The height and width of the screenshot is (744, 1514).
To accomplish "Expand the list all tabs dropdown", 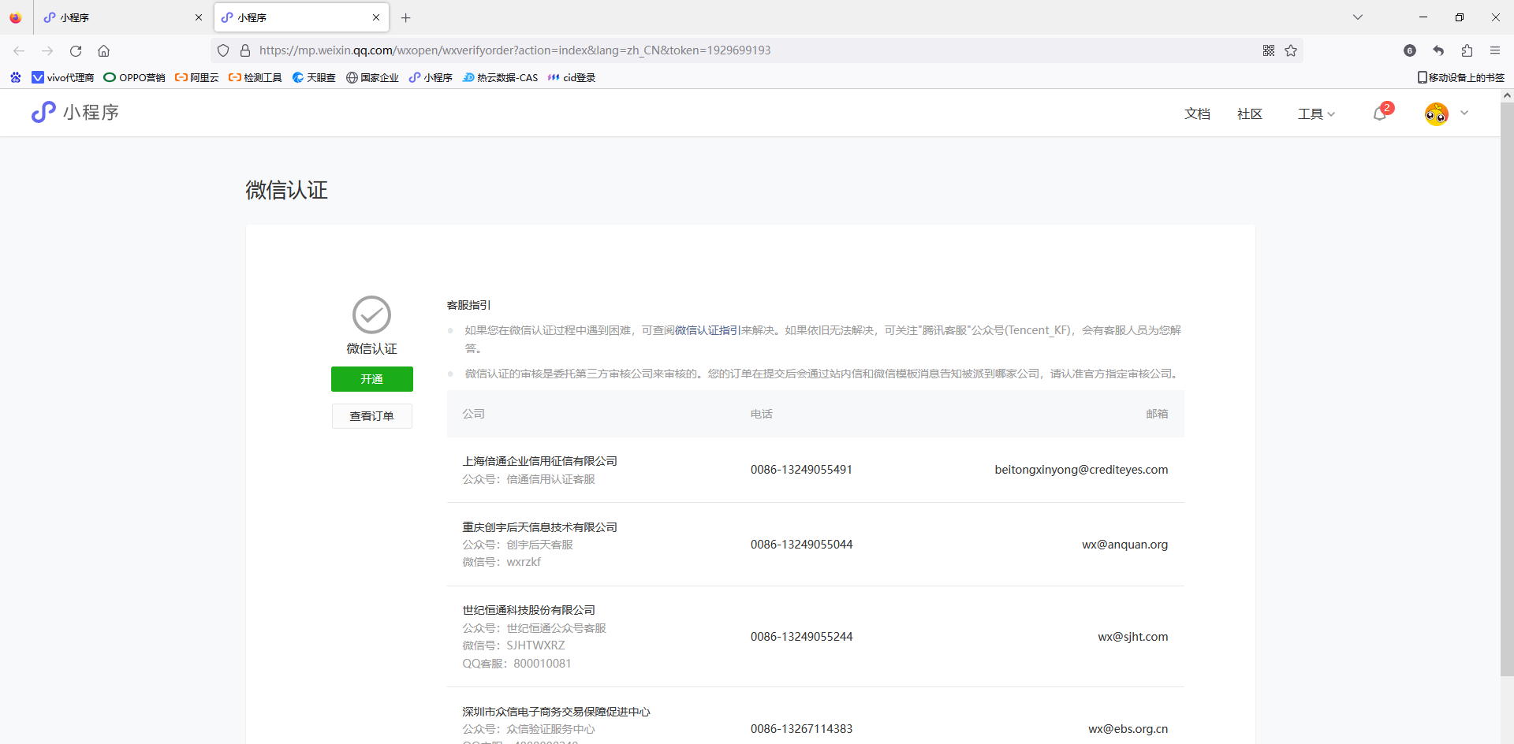I will [x=1358, y=17].
